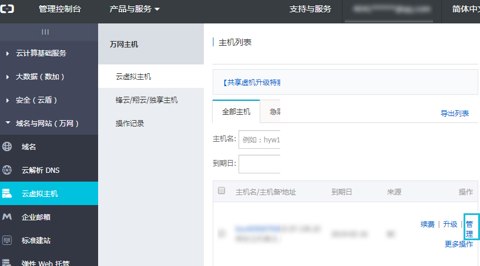Click the 导出列表 link

(455, 113)
